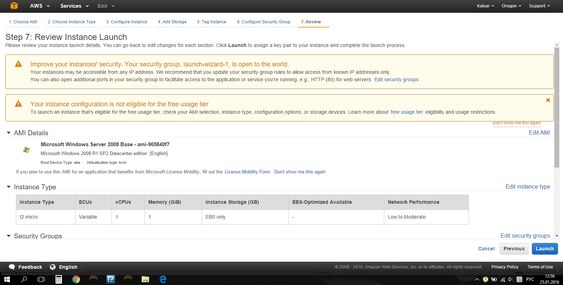Open the Kaisar account dropdown
Image resolution: width=563 pixels, height=285 pixels.
click(x=485, y=6)
